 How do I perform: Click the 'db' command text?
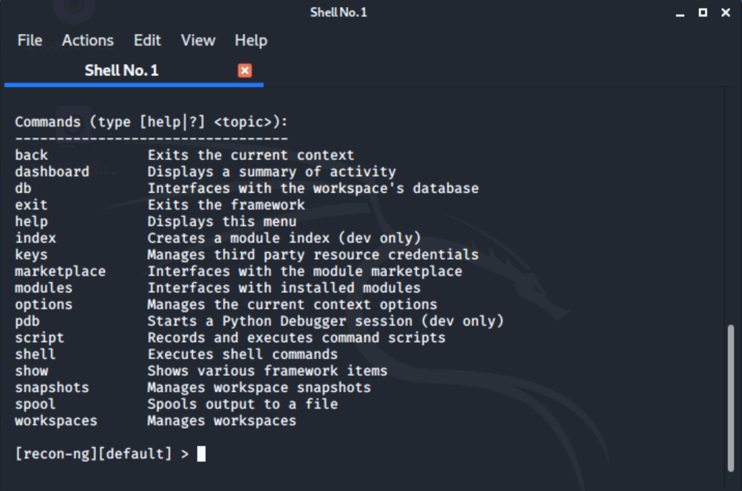click(23, 188)
